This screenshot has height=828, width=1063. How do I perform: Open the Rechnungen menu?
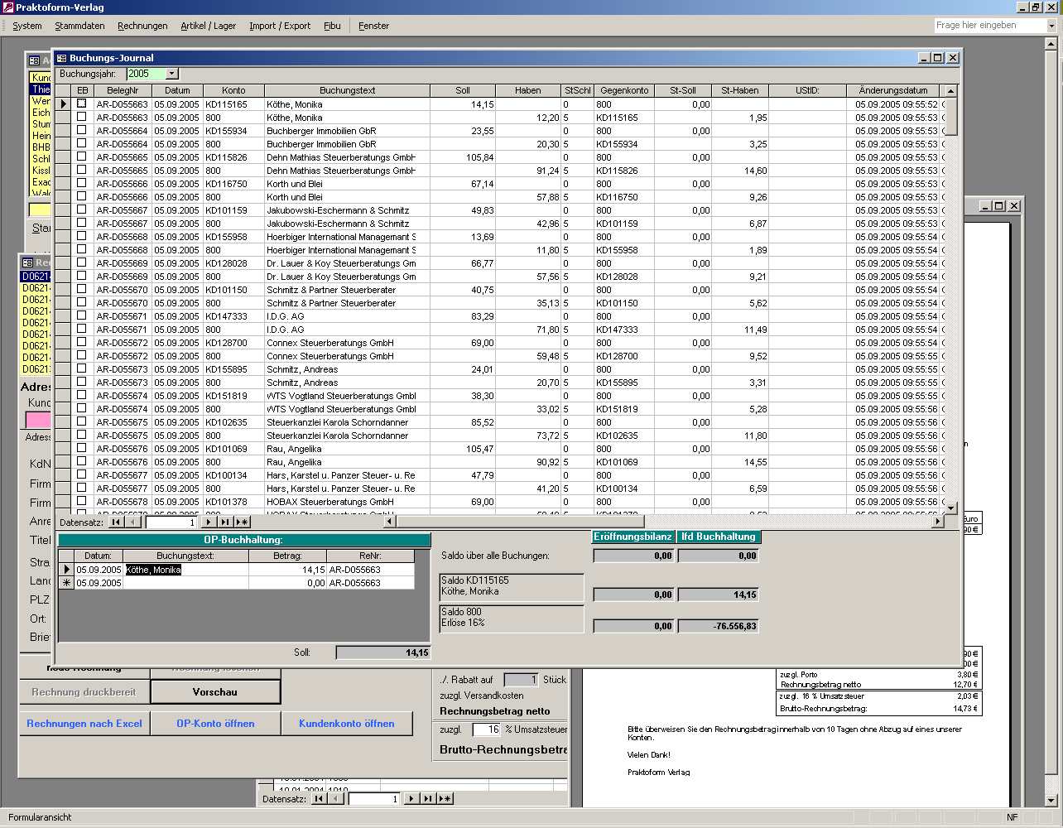click(142, 26)
